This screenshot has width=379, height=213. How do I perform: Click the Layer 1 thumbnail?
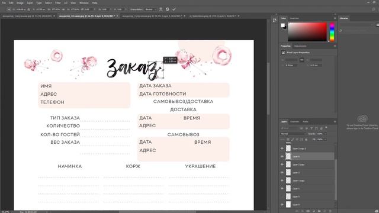tap(288, 188)
